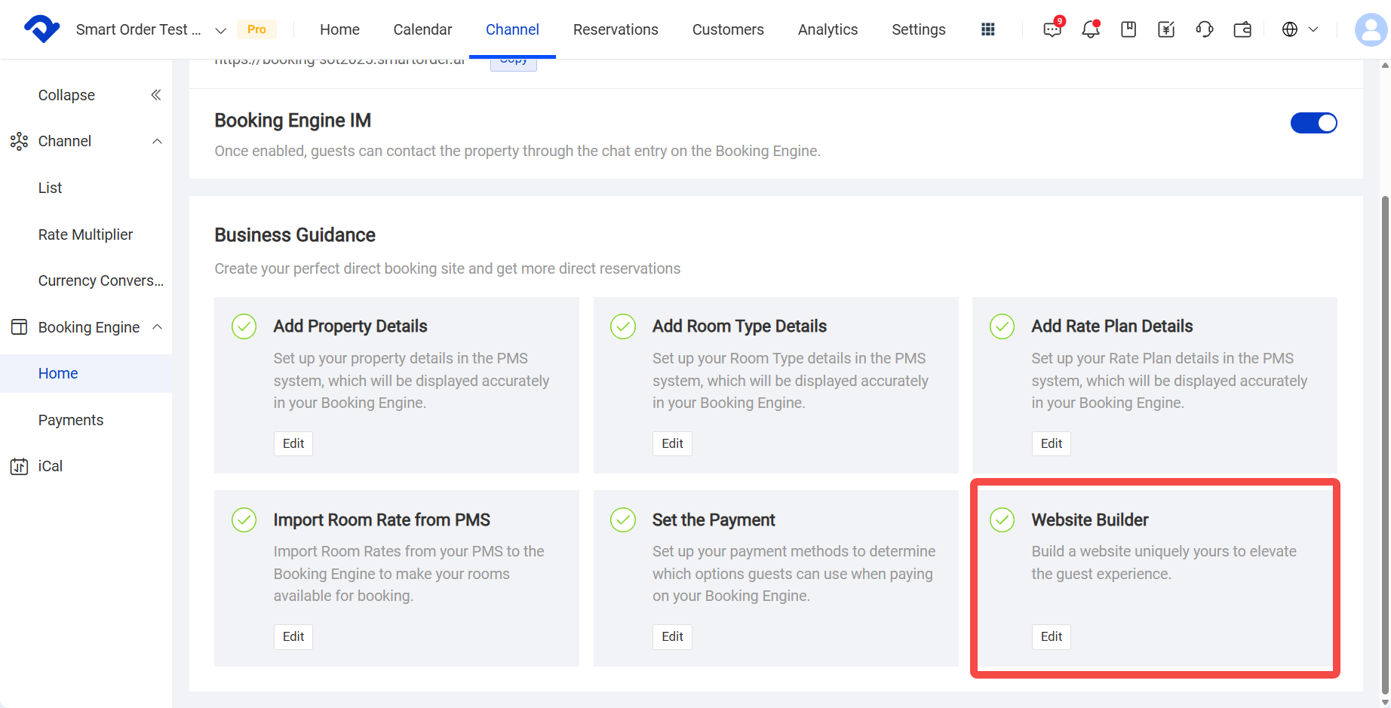Click the Pro plan badge
This screenshot has width=1391, height=708.
point(256,29)
